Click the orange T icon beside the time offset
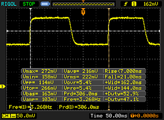Screen dimensions: 164x120 click(x=131, y=116)
